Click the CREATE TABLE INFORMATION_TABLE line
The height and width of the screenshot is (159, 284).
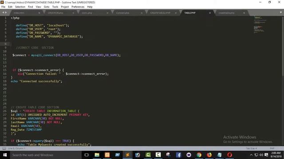pos(45,111)
